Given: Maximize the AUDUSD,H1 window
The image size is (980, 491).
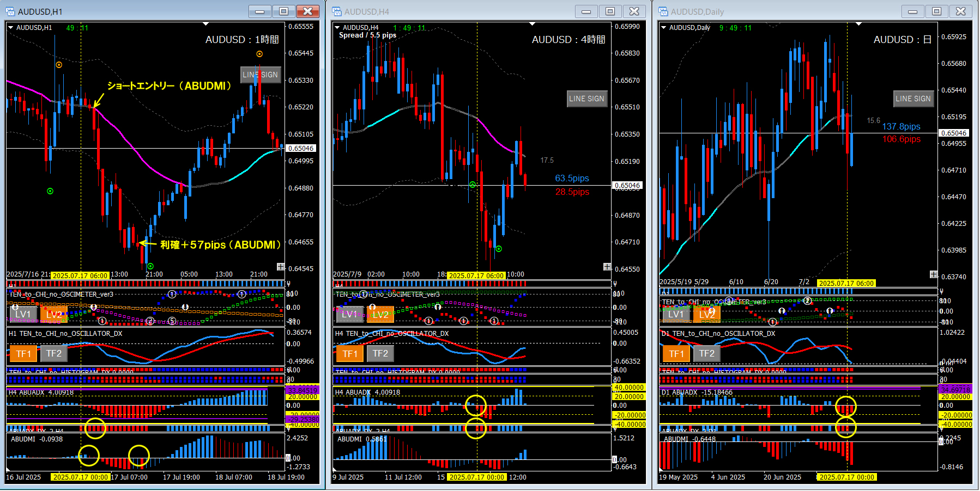Looking at the screenshot, I should pos(284,11).
